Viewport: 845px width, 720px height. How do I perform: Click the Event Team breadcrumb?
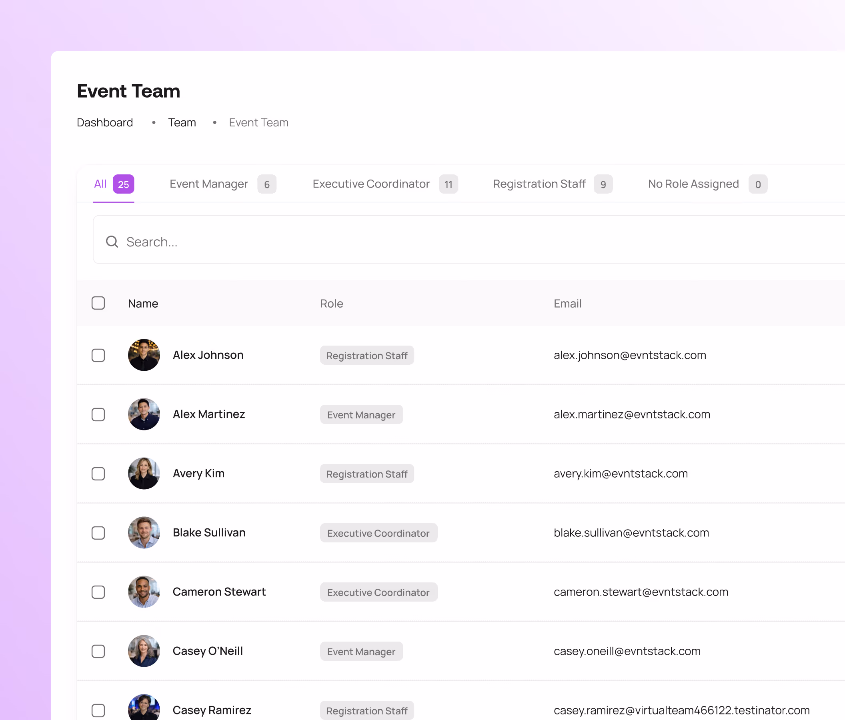[258, 123]
